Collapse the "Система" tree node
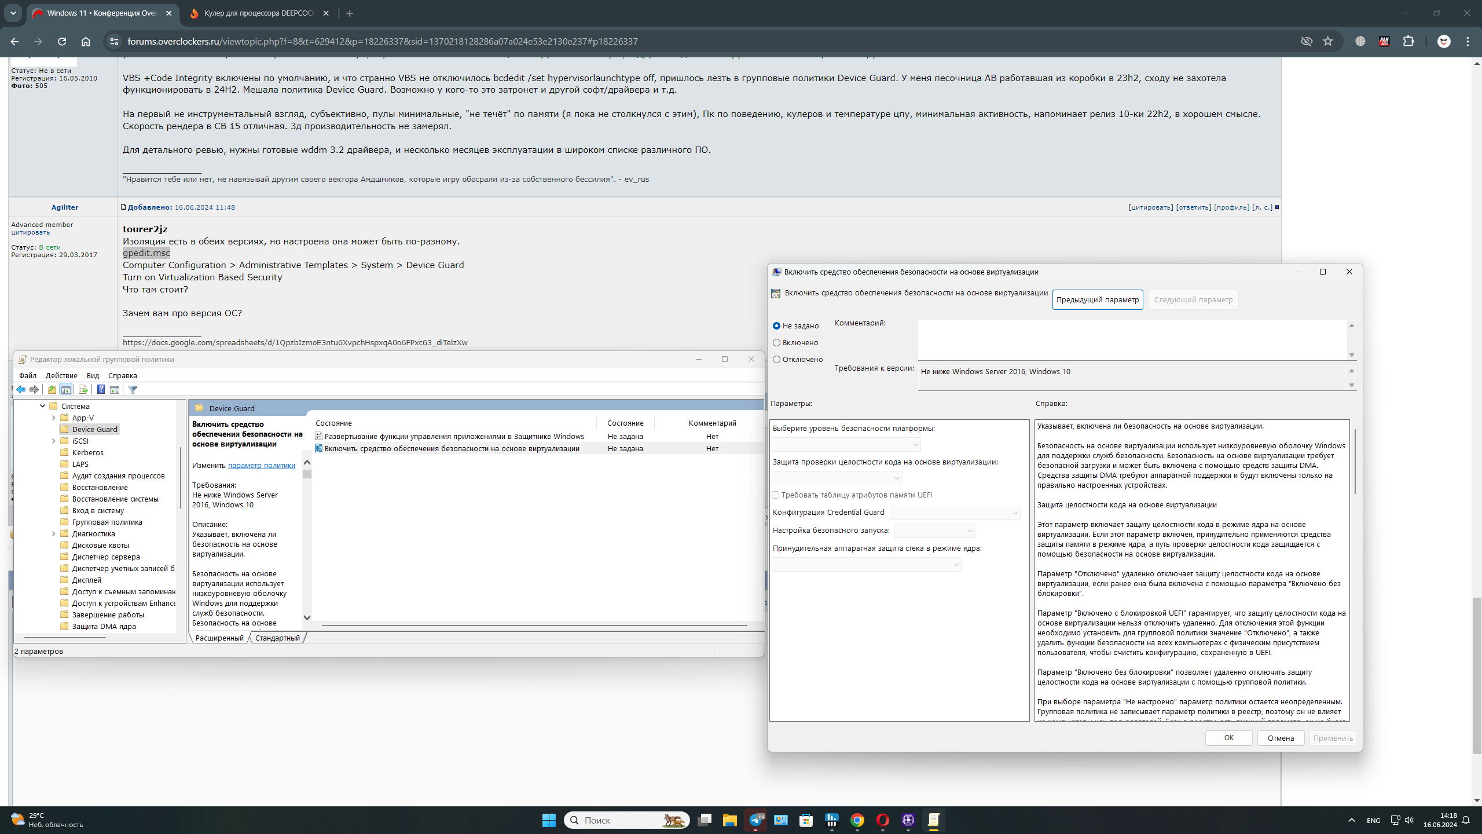 click(43, 406)
